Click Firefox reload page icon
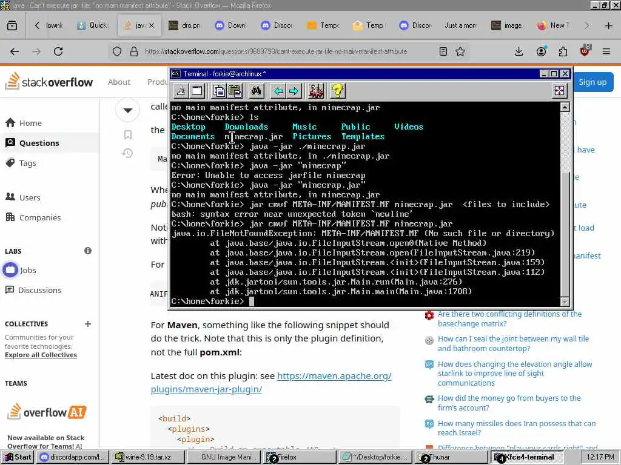Viewport: 621px width, 465px height. tap(58, 51)
